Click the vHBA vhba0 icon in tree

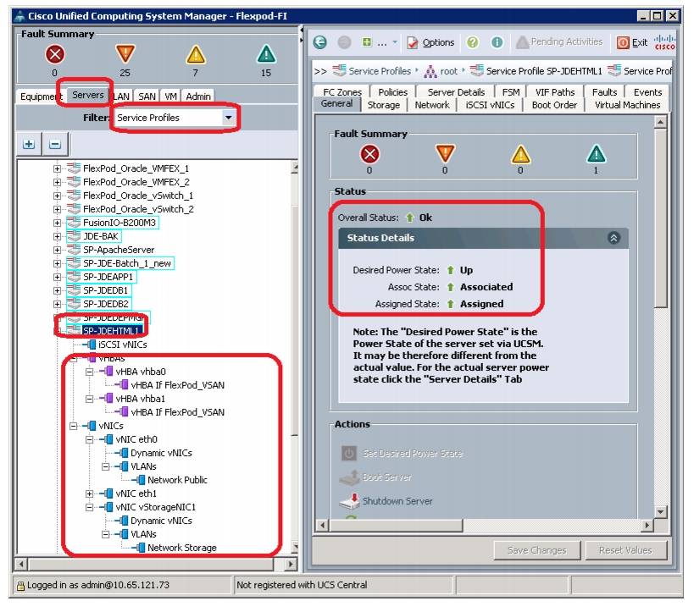click(108, 372)
